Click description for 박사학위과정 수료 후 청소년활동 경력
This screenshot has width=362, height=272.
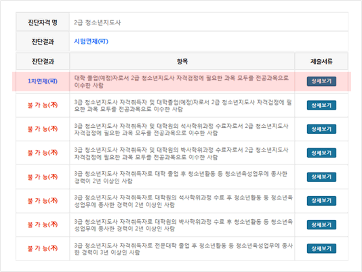tap(183, 225)
